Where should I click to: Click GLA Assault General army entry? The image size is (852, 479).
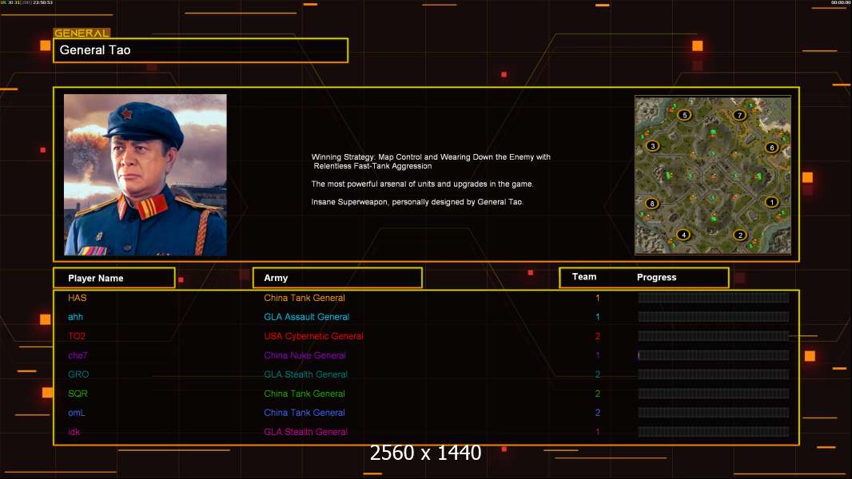[306, 317]
